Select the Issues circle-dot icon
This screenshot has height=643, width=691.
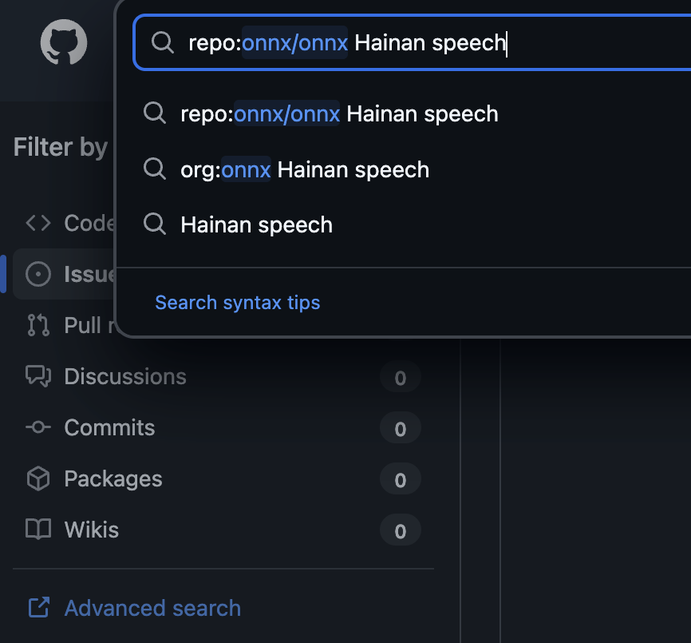(38, 274)
